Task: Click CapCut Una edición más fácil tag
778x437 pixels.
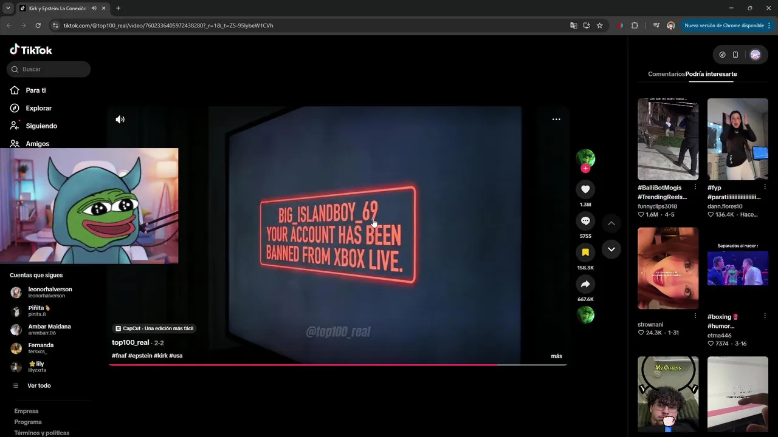Action: click(154, 328)
